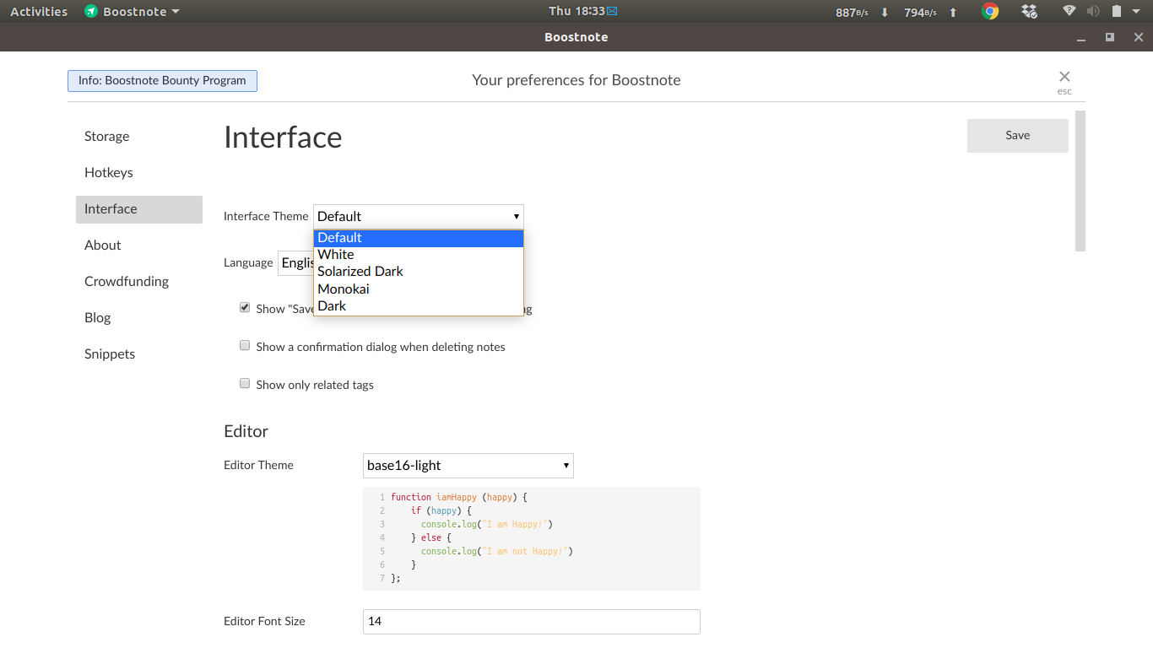This screenshot has height=648, width=1153.
Task: Open Info: Boostnote Bounty Program link
Action: [x=162, y=80]
